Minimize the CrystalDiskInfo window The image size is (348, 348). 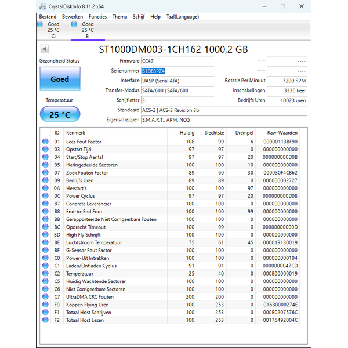click(264, 6)
